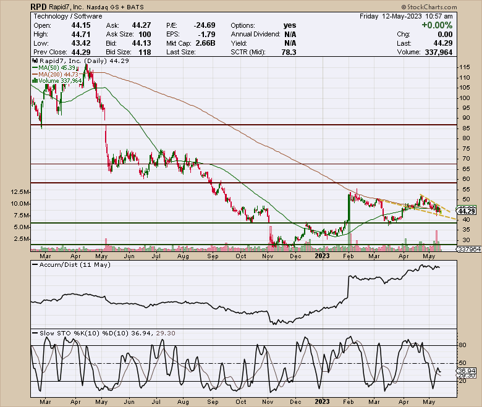Select the Options value yes

tap(290, 25)
